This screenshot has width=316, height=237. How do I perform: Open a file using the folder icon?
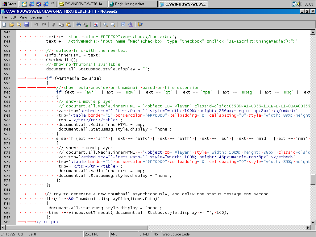click(x=12, y=25)
